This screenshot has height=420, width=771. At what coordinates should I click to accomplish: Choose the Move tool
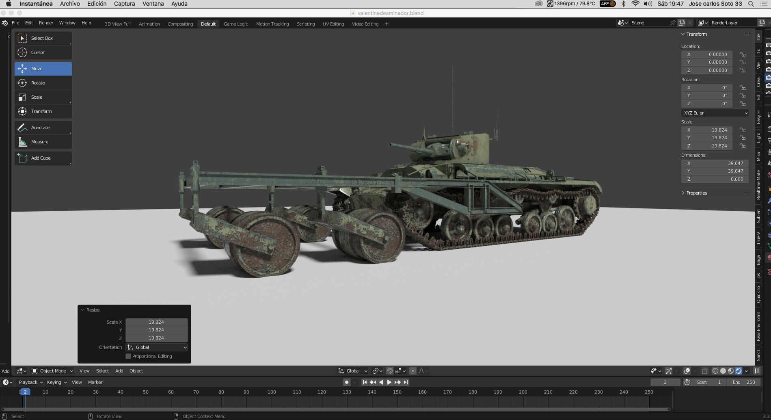[43, 69]
